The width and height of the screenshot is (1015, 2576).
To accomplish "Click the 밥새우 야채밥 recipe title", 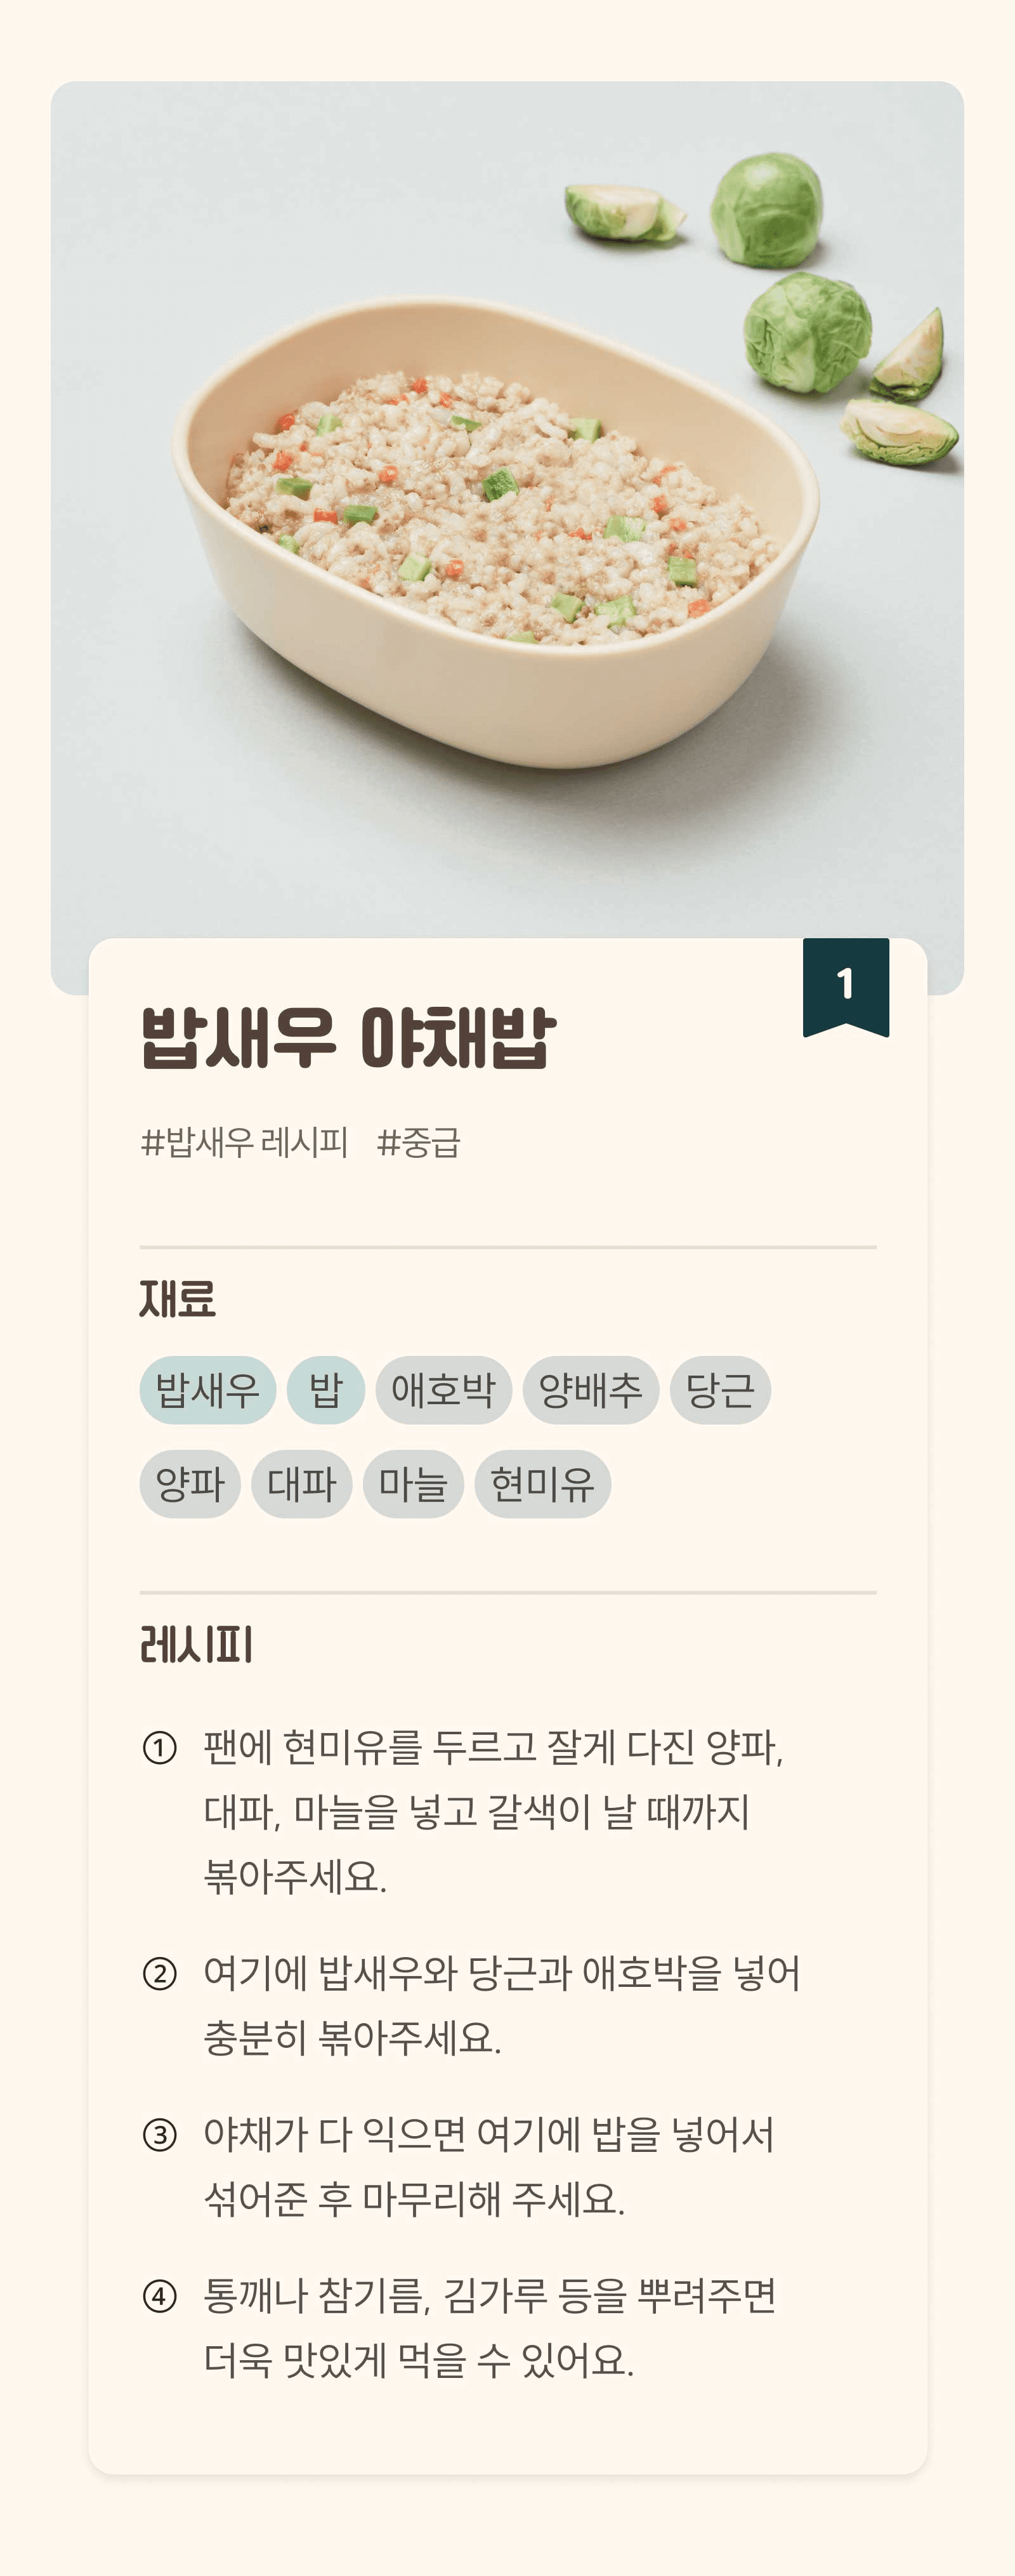I will 348,1038.
